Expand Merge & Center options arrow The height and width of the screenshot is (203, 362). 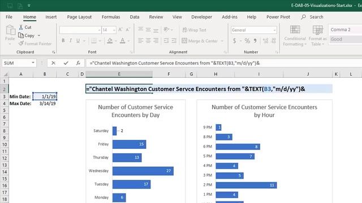point(222,41)
